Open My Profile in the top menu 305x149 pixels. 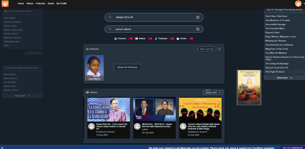(62, 4)
